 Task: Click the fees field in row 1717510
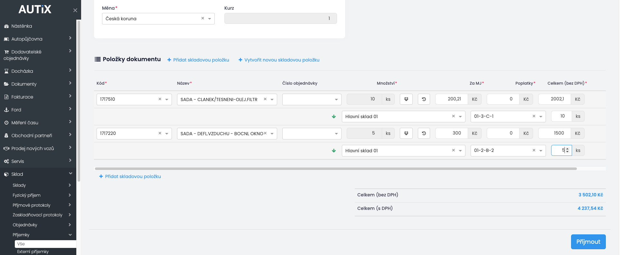coord(503,99)
